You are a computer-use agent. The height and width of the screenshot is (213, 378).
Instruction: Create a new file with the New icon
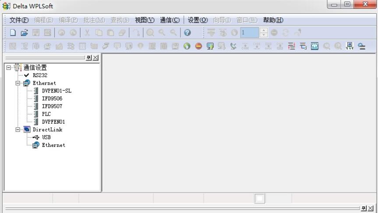pos(13,32)
